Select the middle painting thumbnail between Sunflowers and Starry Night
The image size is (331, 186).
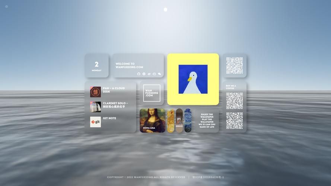click(179, 121)
